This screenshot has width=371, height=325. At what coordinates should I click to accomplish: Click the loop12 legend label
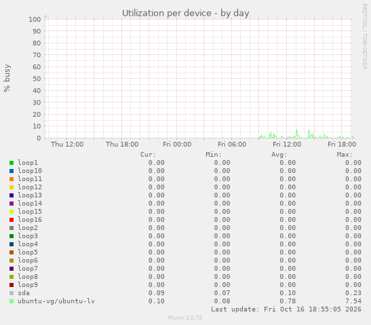30,187
